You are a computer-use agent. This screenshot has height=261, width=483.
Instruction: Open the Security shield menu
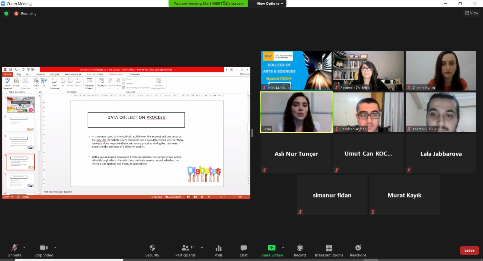(x=152, y=250)
